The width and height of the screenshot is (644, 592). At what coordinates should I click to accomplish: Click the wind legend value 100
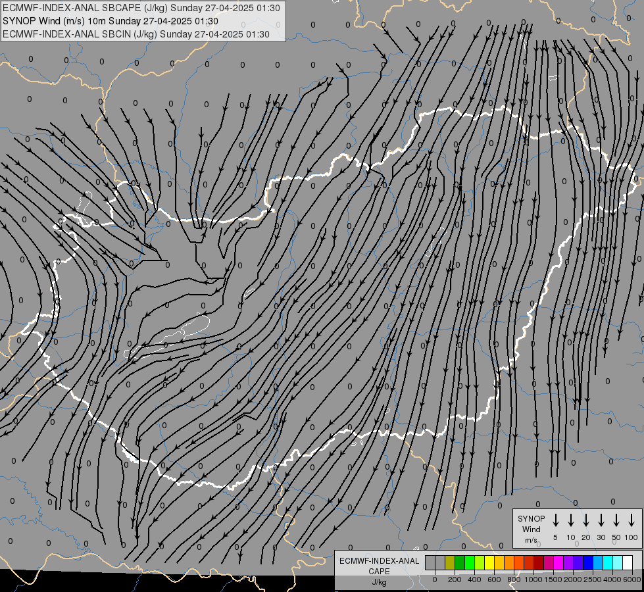(x=632, y=537)
